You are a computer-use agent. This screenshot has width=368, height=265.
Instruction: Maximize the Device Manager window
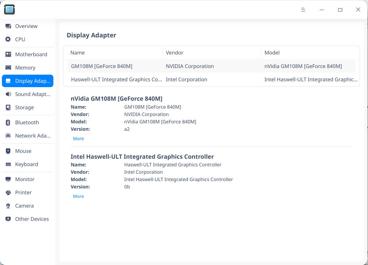tap(340, 10)
